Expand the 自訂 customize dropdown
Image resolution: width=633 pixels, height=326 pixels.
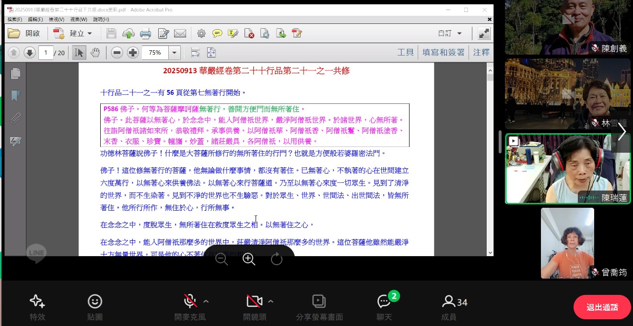coord(459,34)
